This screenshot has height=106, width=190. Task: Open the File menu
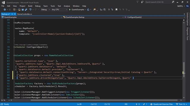(x=3, y=6)
